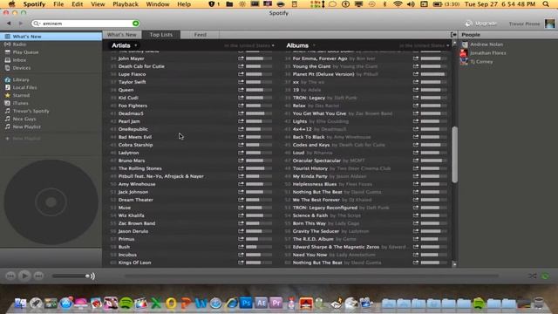This screenshot has width=558, height=314.
Task: Open Photoshop from the Dock
Action: click(x=246, y=303)
